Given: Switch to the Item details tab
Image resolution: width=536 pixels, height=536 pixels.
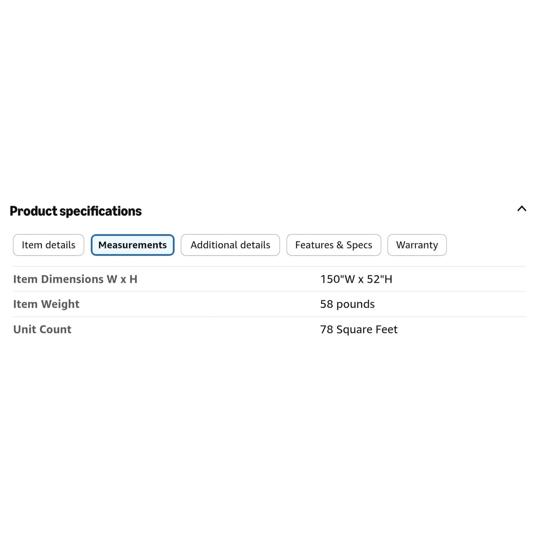Looking at the screenshot, I should click(49, 245).
